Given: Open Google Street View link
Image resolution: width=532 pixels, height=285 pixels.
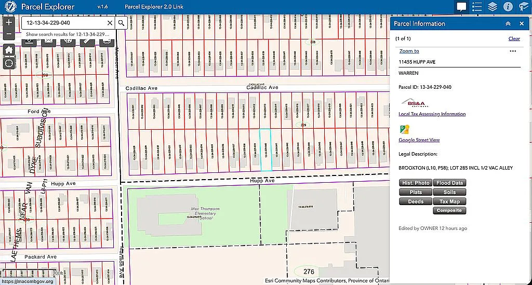Looking at the screenshot, I should click(419, 140).
